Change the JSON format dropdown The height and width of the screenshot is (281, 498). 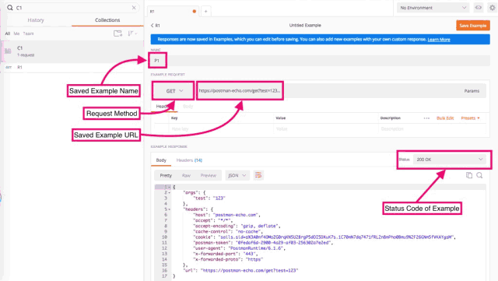(x=237, y=175)
